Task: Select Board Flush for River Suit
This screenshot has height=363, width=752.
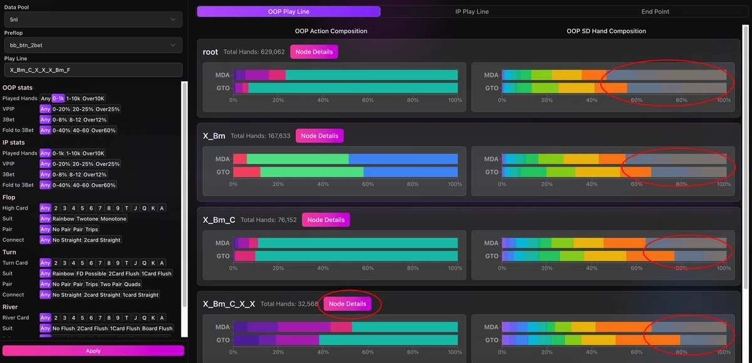Action: [x=157, y=329]
